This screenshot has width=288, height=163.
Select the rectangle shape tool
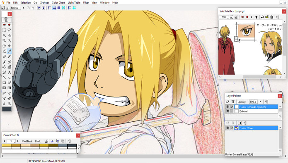point(4,83)
